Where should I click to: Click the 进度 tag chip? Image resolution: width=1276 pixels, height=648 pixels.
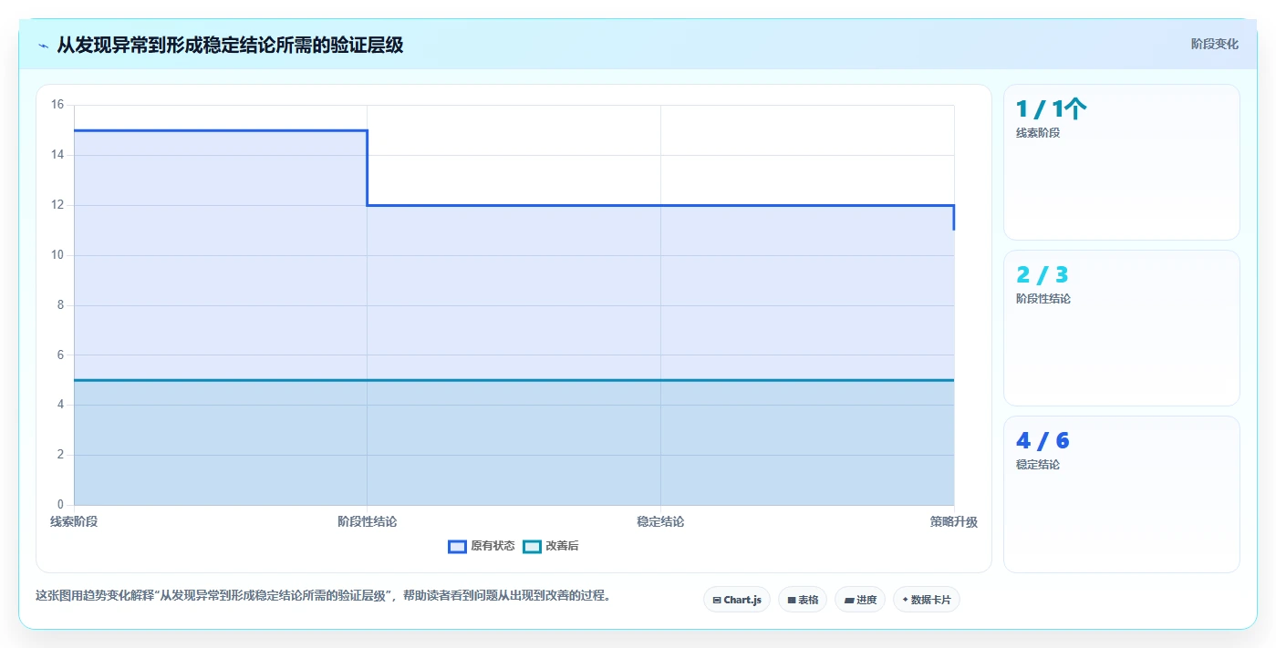coord(860,600)
